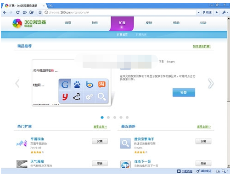Screen dimensions: 230x175
Task: Open the 皮肤 navigation item
Action: pos(149,23)
